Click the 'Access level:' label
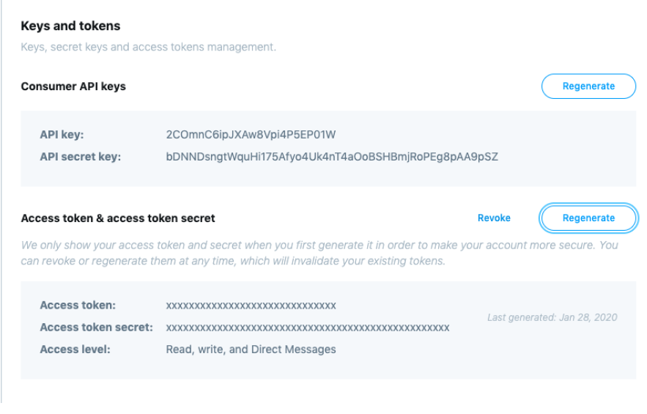This screenshot has width=647, height=414. pyautogui.click(x=75, y=350)
